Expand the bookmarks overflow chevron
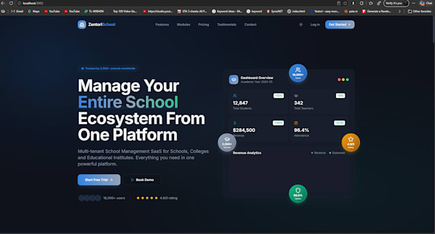 (x=399, y=11)
